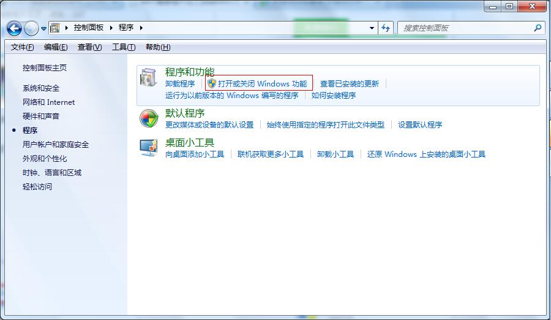Expand the arrow before 控制面板 in address bar

[x=66, y=28]
